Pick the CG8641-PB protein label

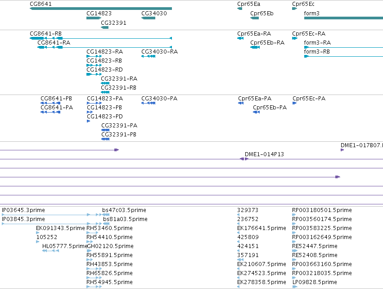point(56,99)
